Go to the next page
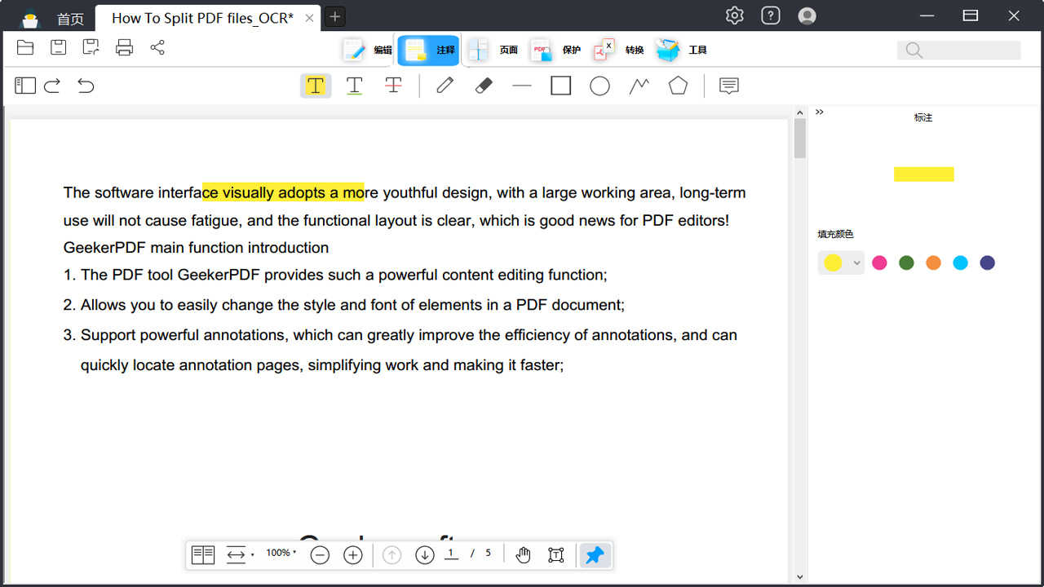 tap(424, 554)
